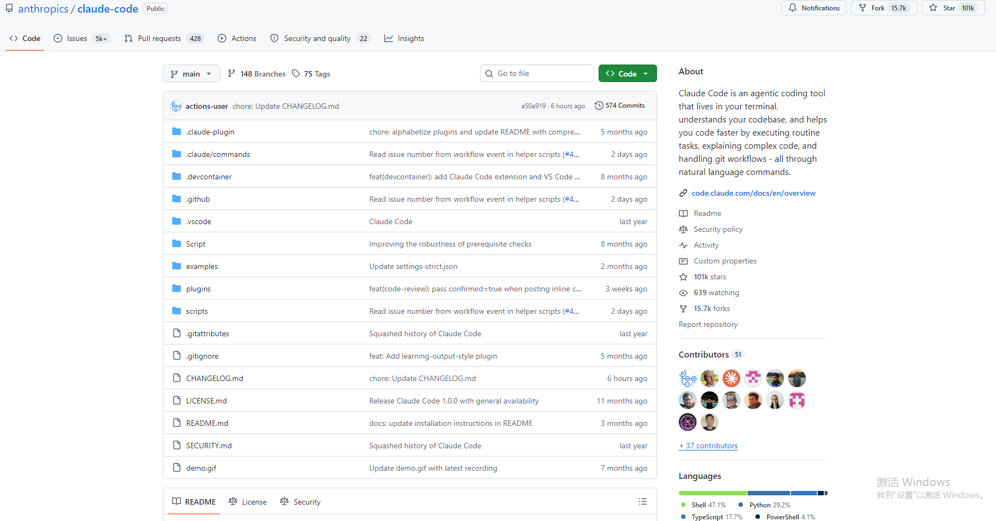Click the file icon next to demo.gif
Image resolution: width=996 pixels, height=521 pixels.
pos(177,467)
